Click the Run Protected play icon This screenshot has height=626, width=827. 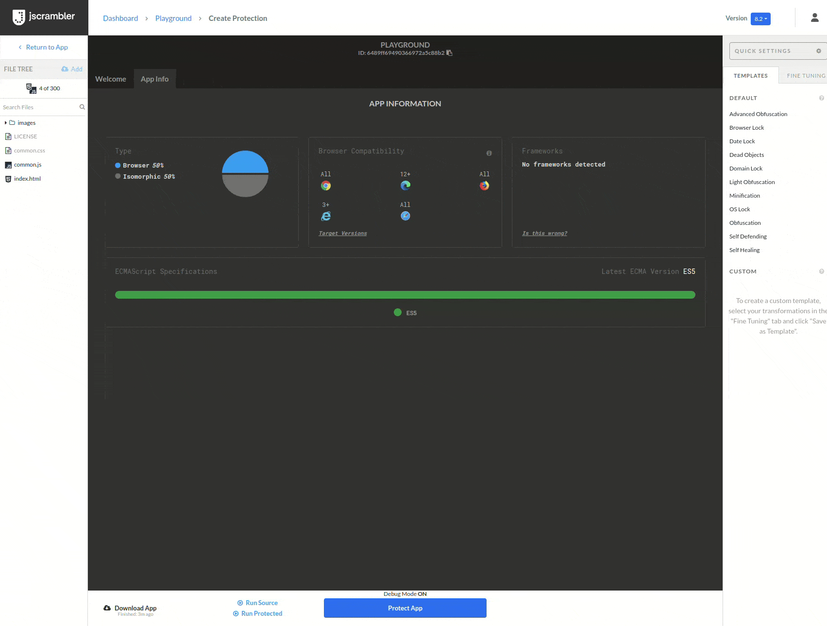pos(236,614)
